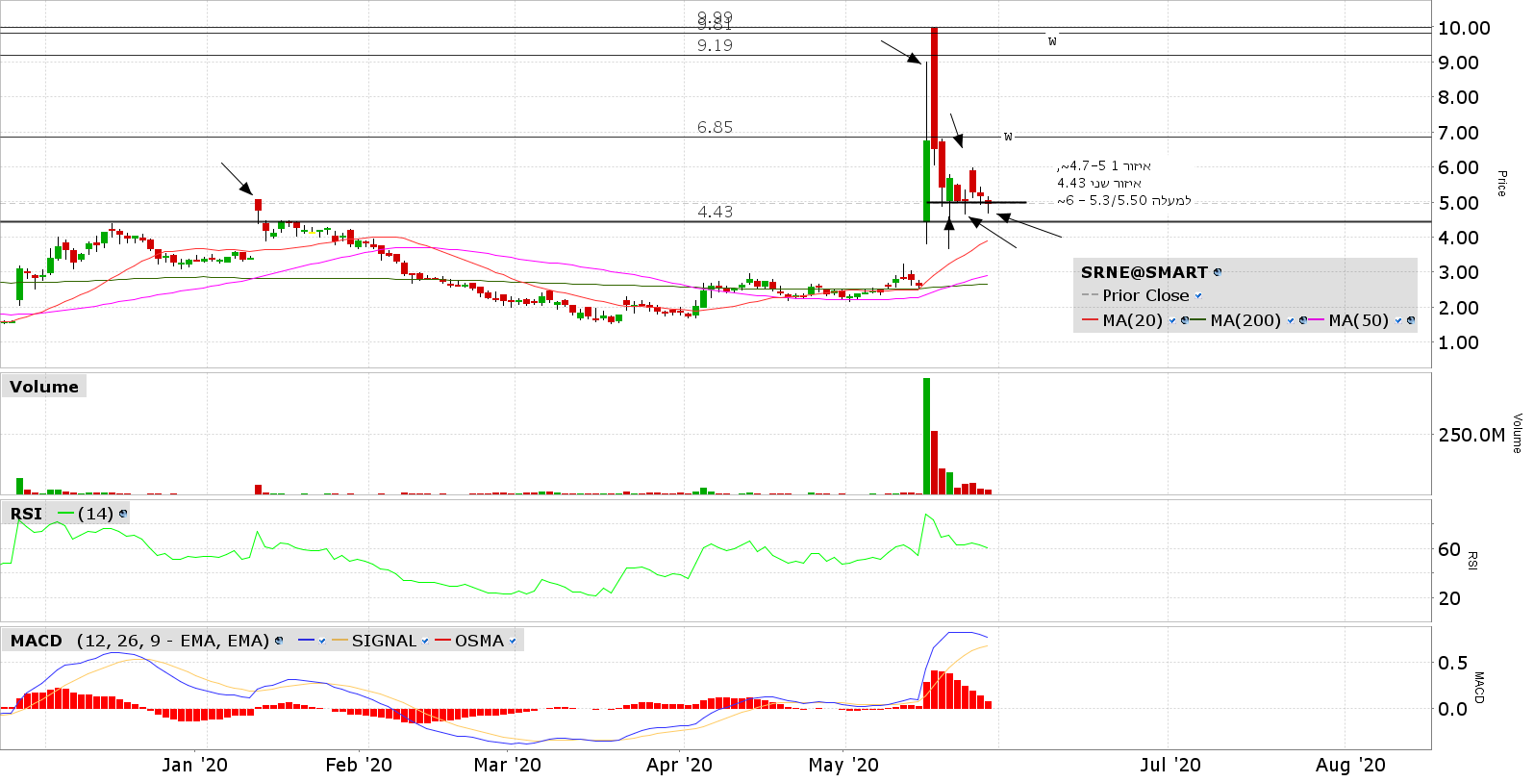
Task: Toggle MA(50) line visibility checkbox
Action: click(1397, 320)
